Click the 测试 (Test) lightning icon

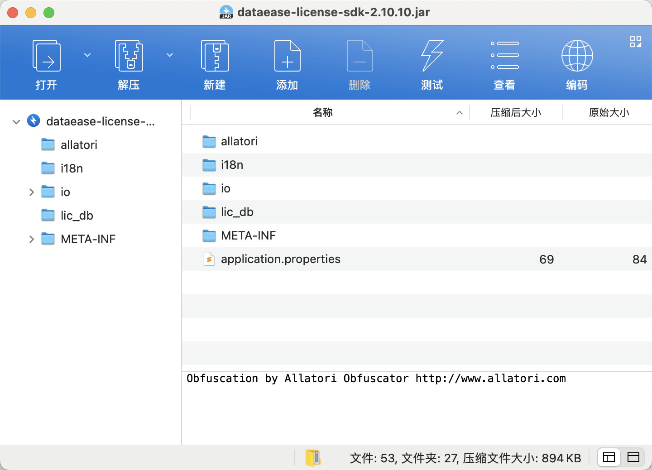click(432, 56)
